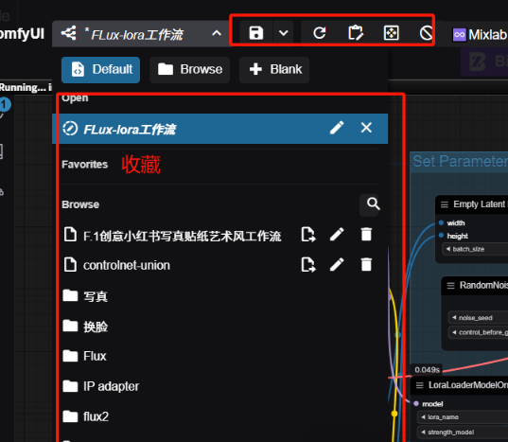The height and width of the screenshot is (442, 508).
Task: Expand the 换脸 folder
Action: [x=85, y=327]
